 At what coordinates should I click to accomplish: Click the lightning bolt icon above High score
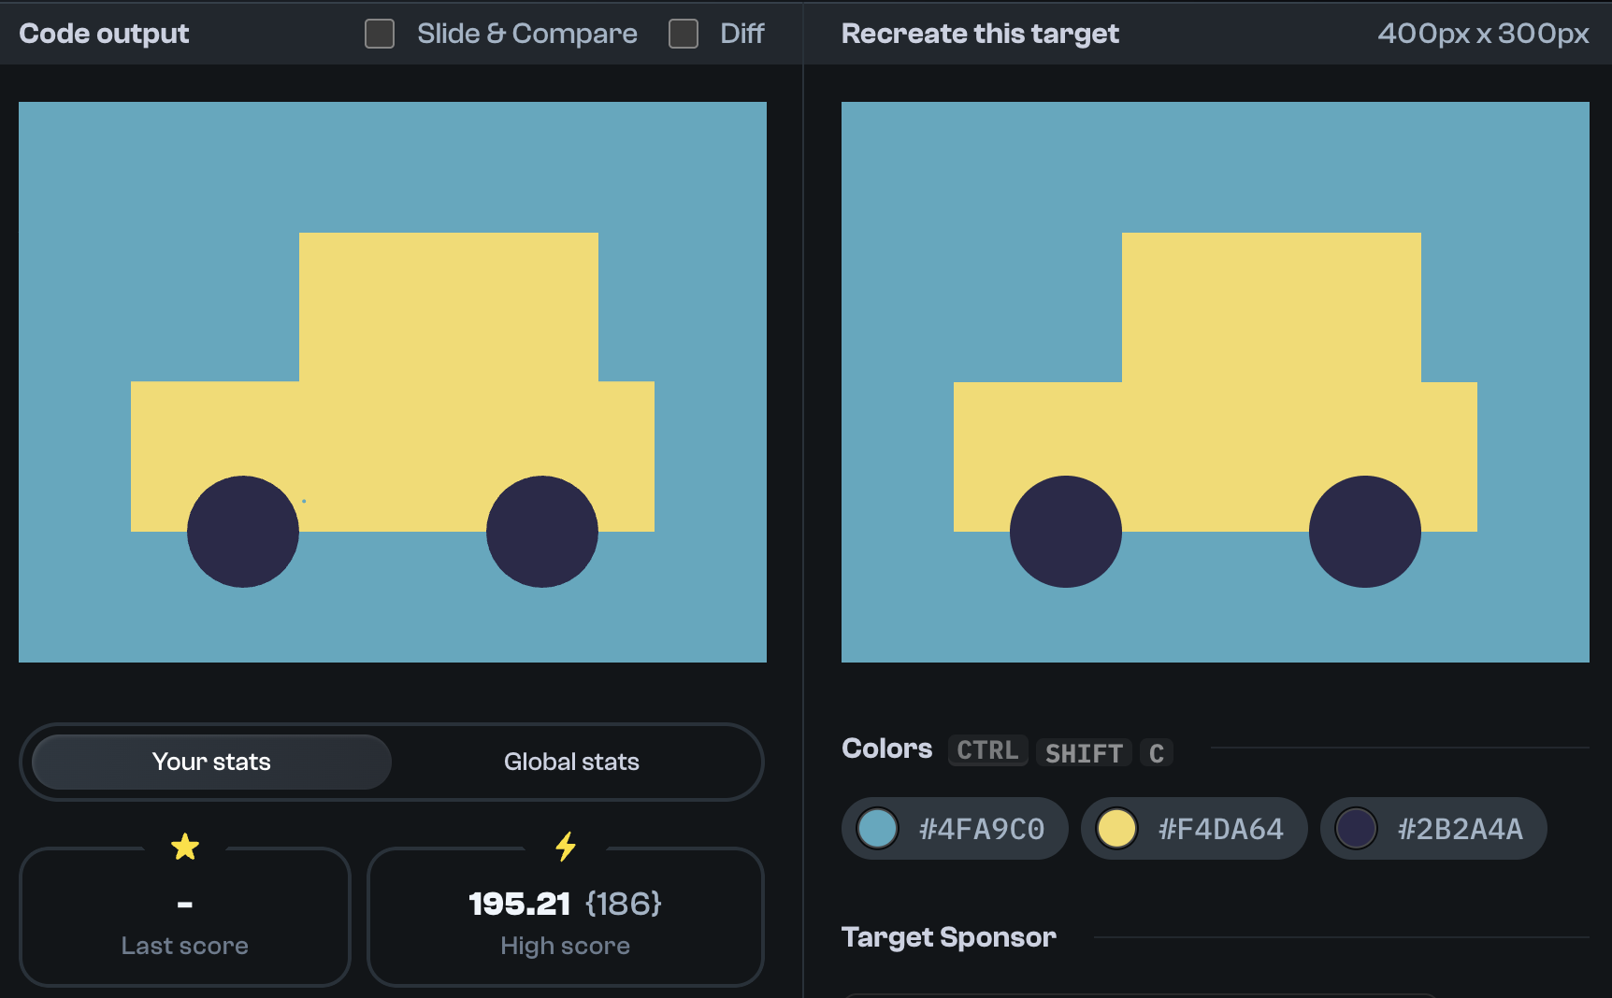tap(565, 847)
